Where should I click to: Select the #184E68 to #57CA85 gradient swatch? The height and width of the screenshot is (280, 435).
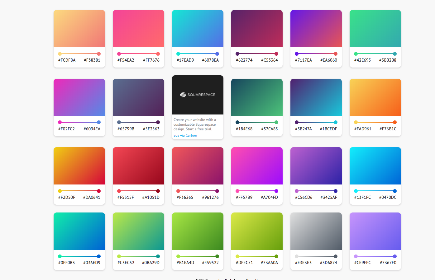[257, 97]
